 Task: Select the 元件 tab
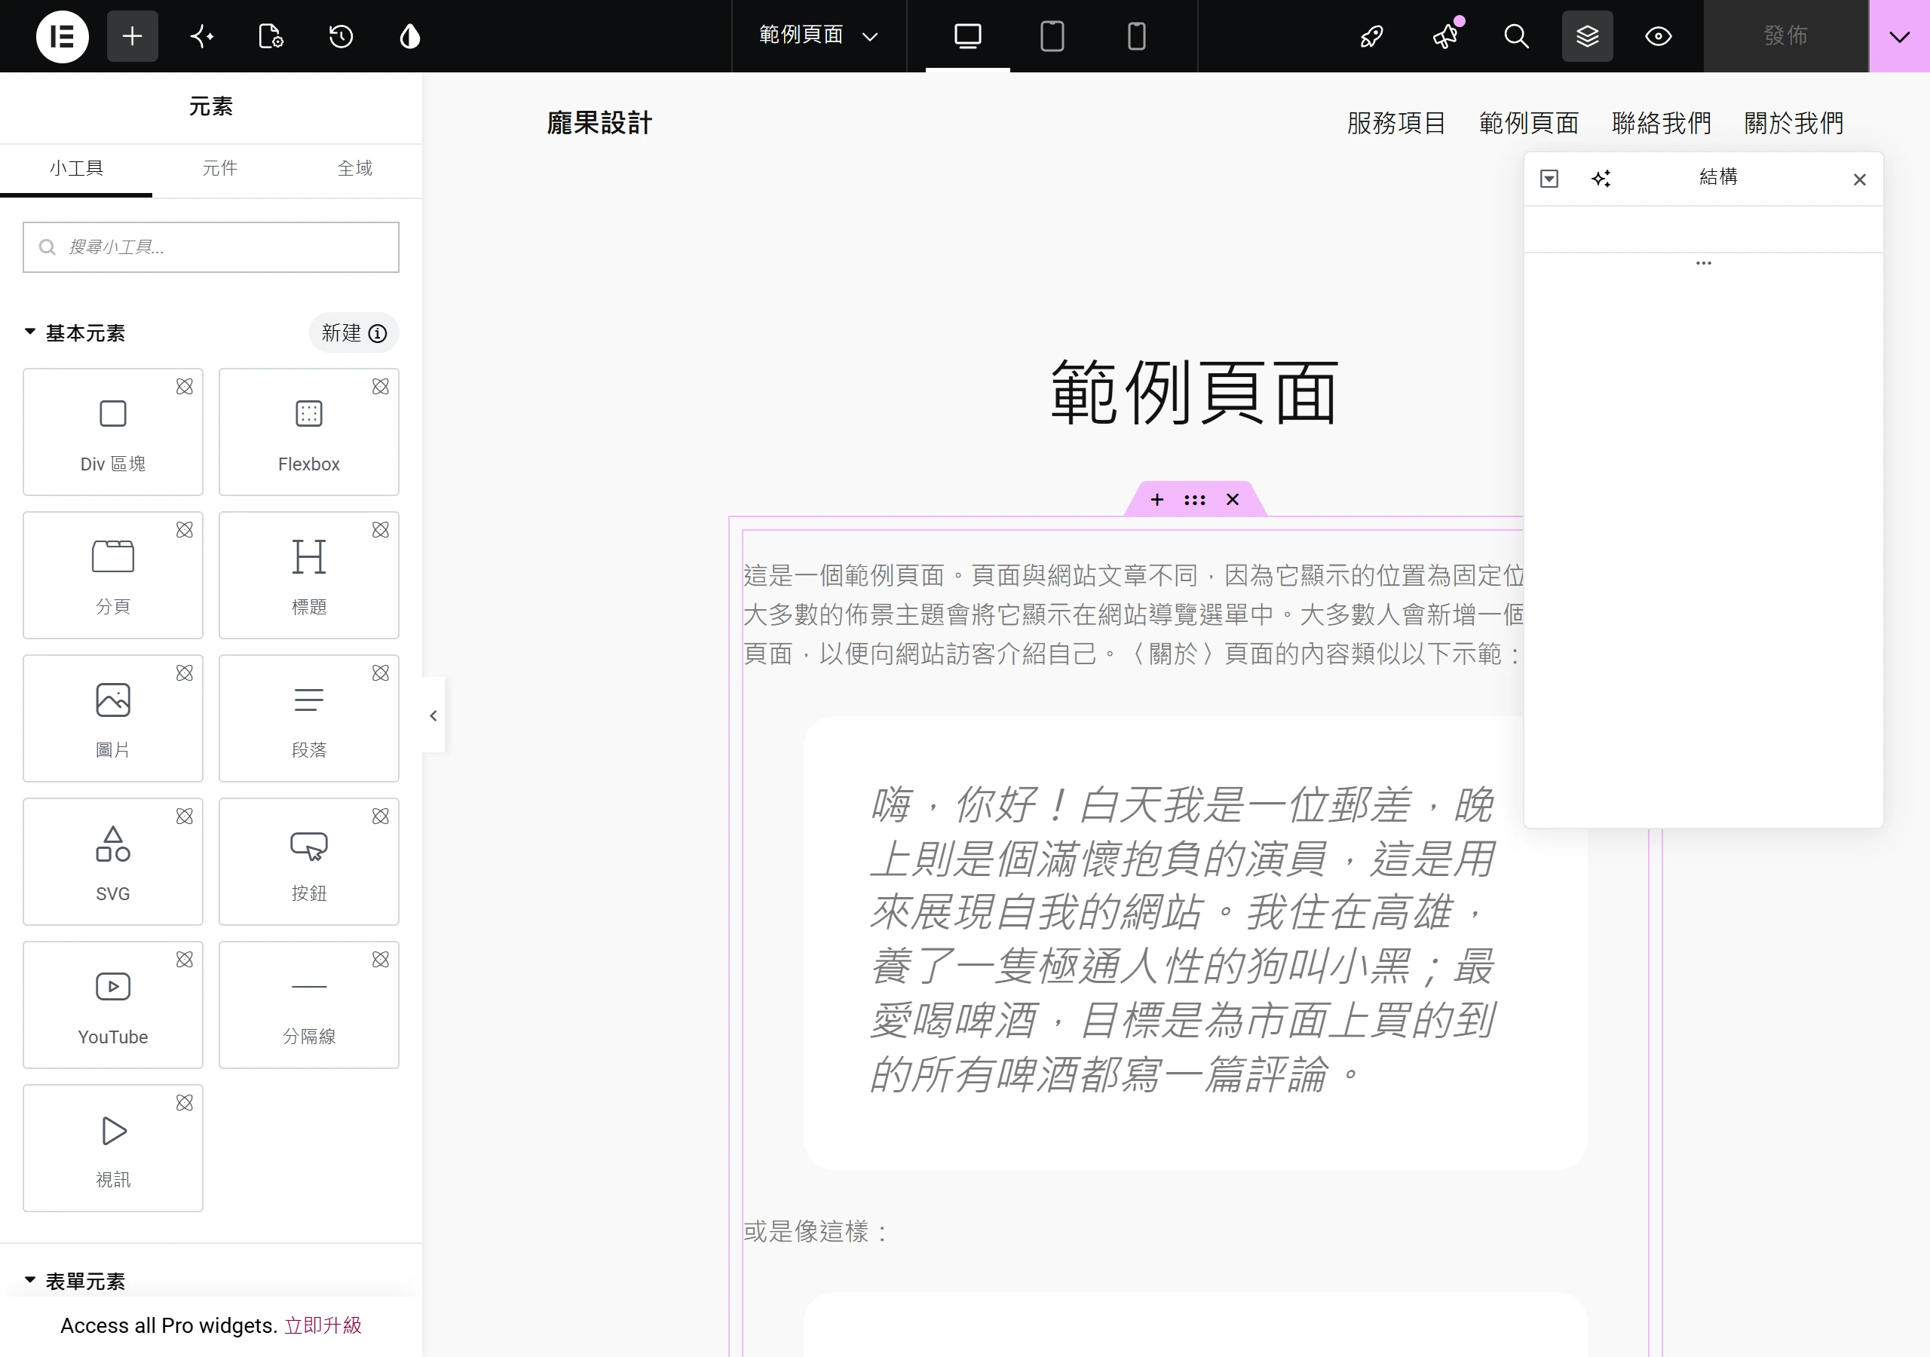(219, 169)
